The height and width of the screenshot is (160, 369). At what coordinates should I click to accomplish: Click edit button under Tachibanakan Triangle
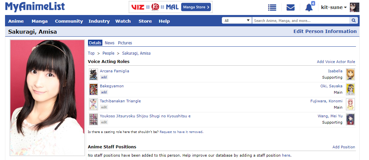click(x=104, y=107)
